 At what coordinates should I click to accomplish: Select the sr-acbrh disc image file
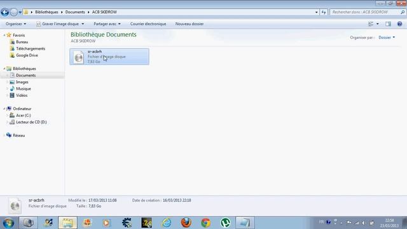109,57
